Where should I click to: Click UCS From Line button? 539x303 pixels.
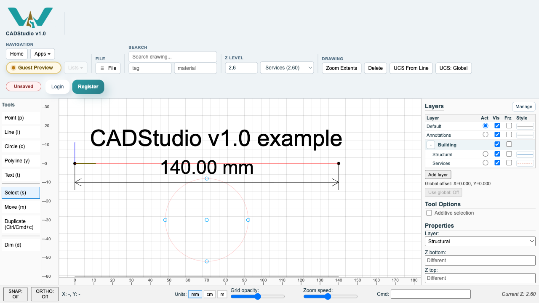[x=411, y=68]
